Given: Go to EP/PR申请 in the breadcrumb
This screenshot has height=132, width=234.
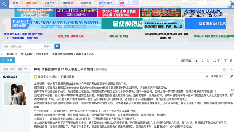Looking at the screenshot, I should coord(42,54).
